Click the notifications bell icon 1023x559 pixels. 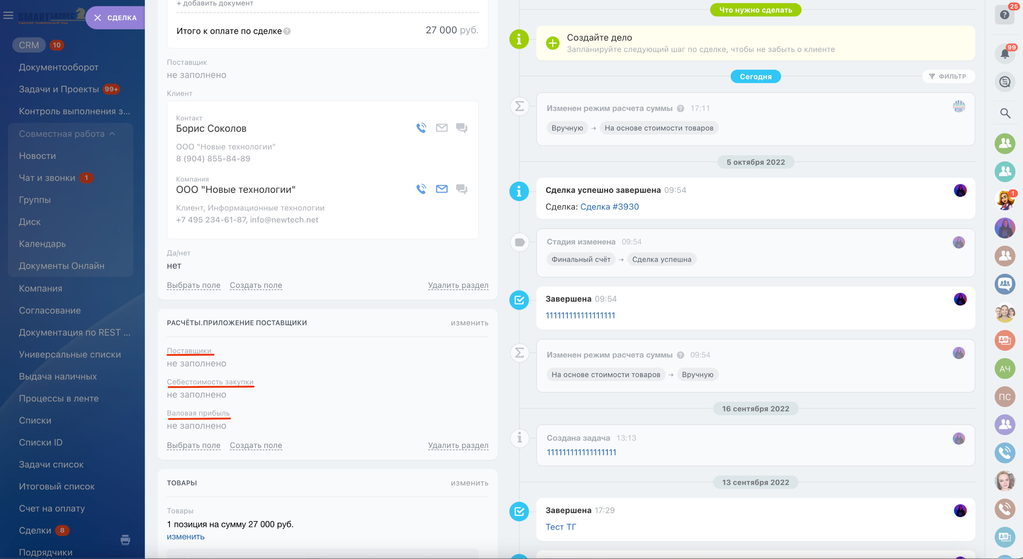1004,54
